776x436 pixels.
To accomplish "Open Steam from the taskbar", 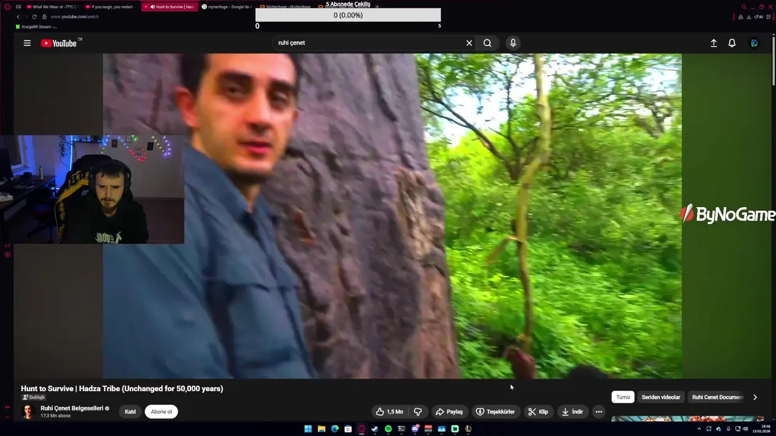I will point(375,429).
